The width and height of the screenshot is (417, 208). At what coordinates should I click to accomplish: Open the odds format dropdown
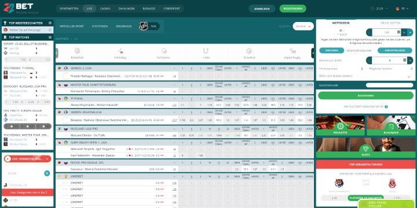point(303,26)
